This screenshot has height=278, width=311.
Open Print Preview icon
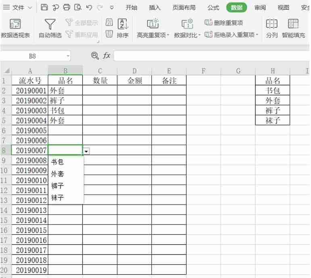click(78, 7)
